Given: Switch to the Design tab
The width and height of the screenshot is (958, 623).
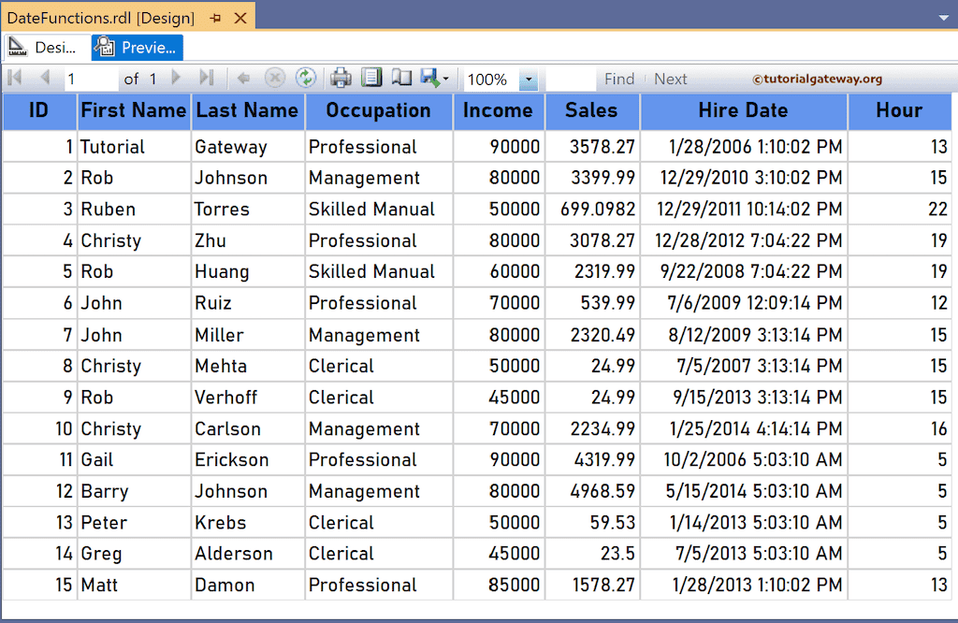Looking at the screenshot, I should 42,46.
